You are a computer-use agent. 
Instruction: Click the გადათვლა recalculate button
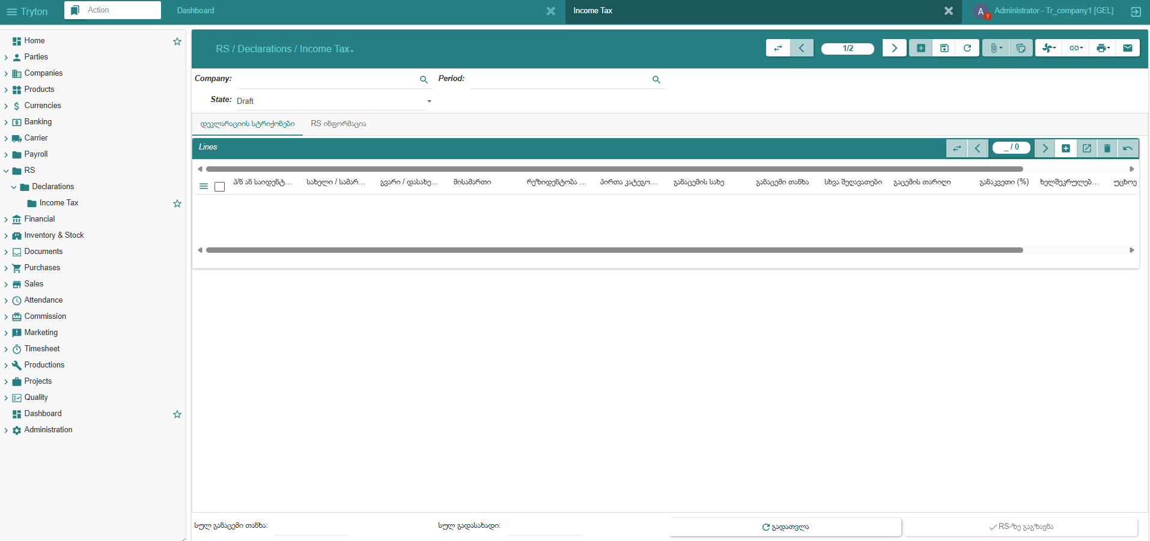coord(785,527)
